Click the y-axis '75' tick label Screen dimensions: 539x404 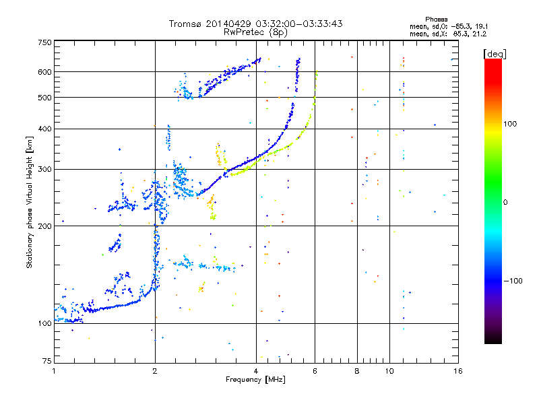pos(47,361)
